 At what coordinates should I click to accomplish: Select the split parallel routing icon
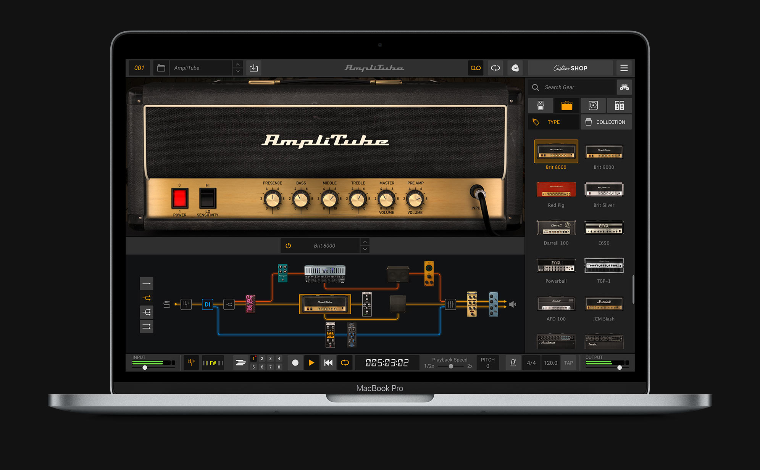(x=147, y=298)
